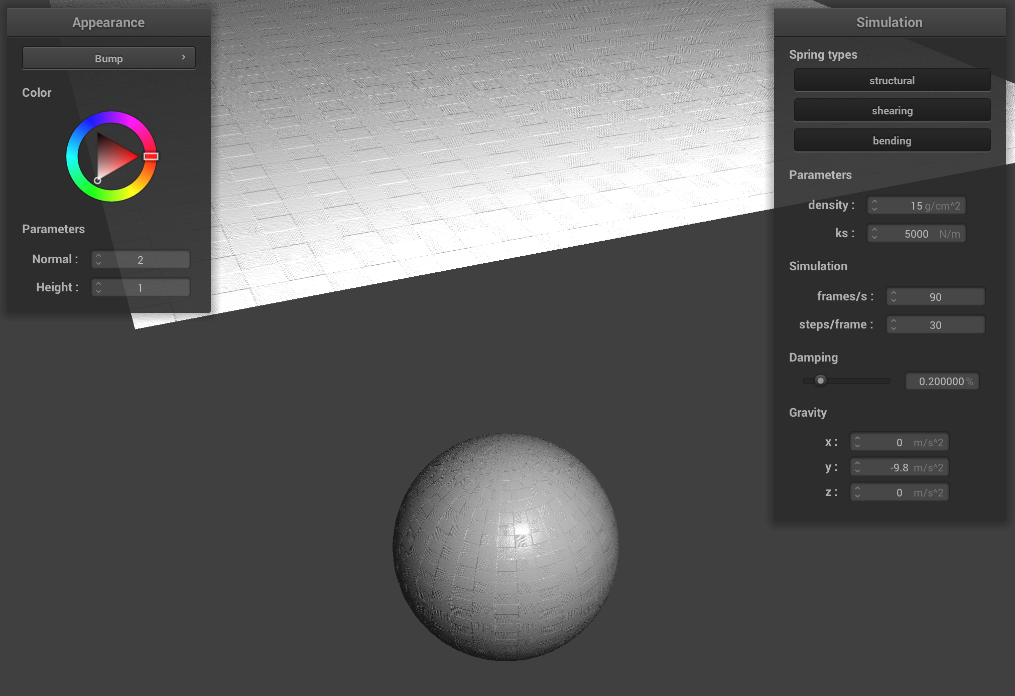This screenshot has height=696, width=1015.
Task: Decrease ks value using down stepper arrow
Action: coord(875,237)
